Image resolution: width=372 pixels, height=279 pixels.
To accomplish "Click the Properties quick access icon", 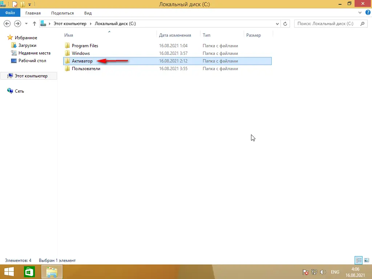I will [x=15, y=4].
